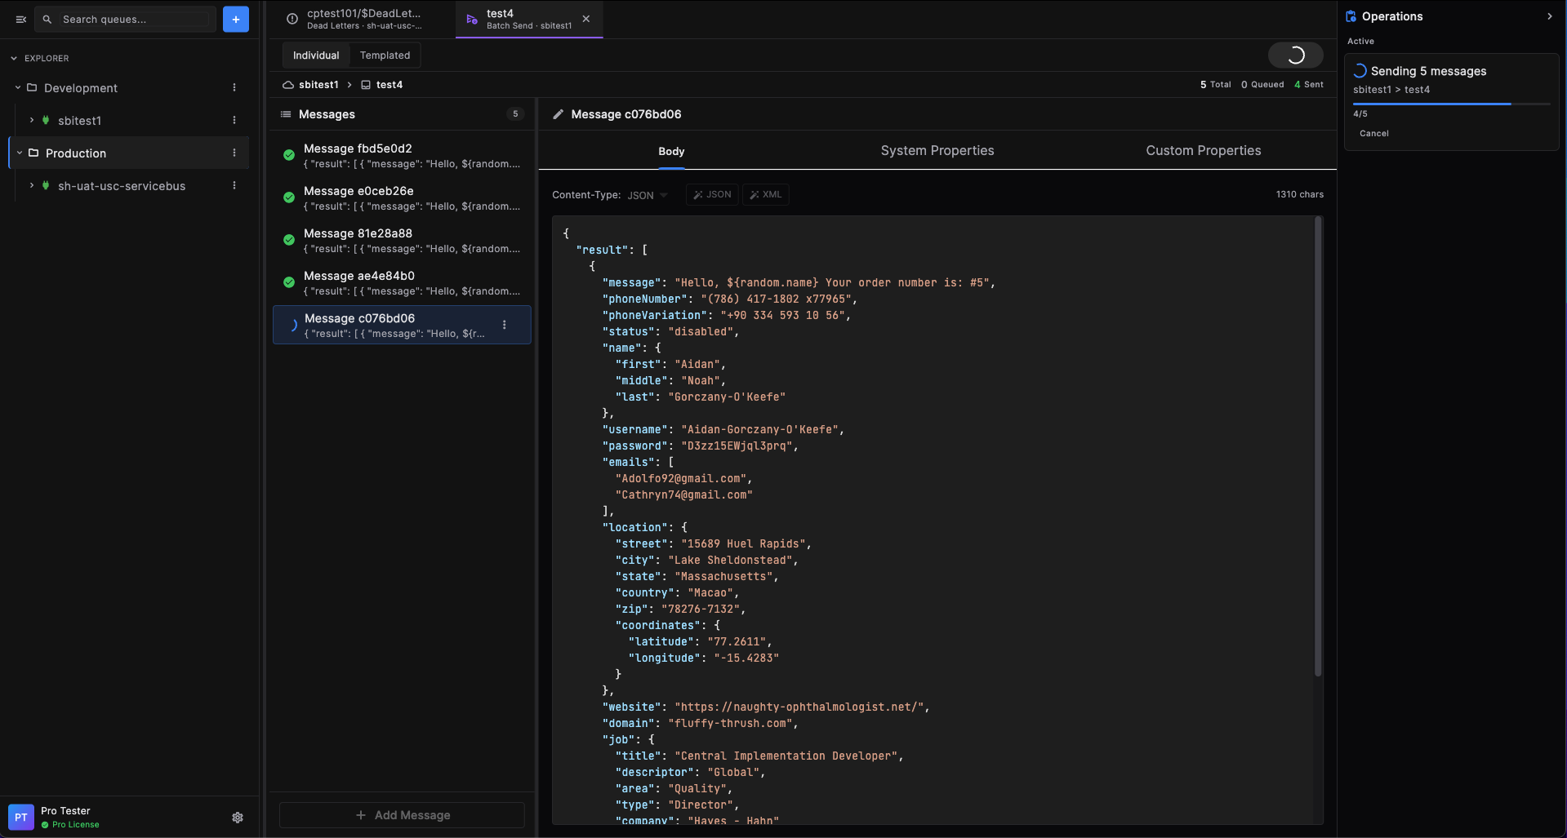The width and height of the screenshot is (1567, 838).
Task: Expand the sbitest1 tree node
Action: [32, 120]
